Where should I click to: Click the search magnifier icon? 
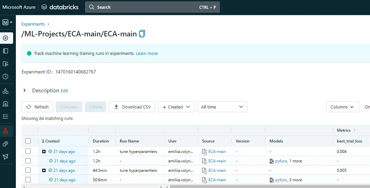click(91, 7)
